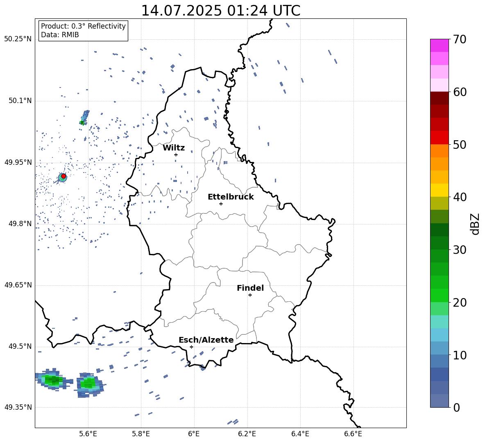Screen dimensions: 485x442
Task: Click the 'Data: RMIB' text
Action: pos(60,35)
